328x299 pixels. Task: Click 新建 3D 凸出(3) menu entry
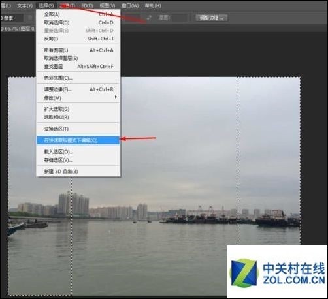(x=78, y=172)
